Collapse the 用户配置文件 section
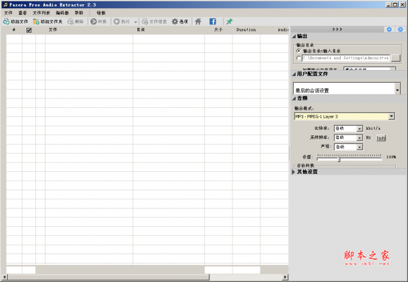 coord(294,74)
